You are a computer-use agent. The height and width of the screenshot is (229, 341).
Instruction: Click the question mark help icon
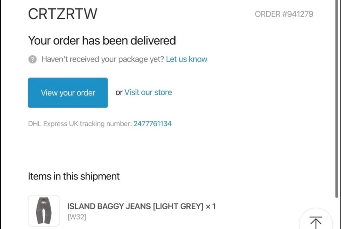[32, 59]
